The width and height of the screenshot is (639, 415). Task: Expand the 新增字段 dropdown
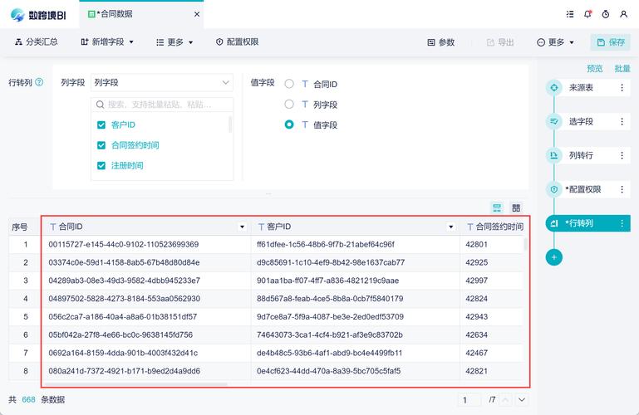point(107,41)
